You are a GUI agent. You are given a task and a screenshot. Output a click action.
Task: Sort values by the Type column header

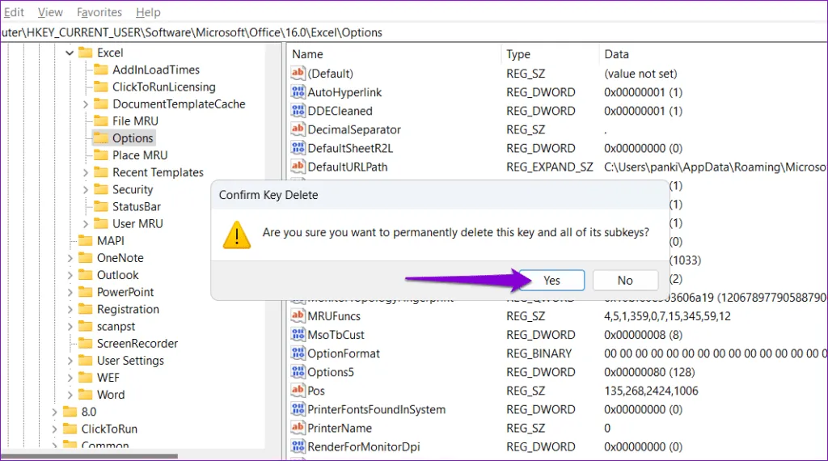518,54
